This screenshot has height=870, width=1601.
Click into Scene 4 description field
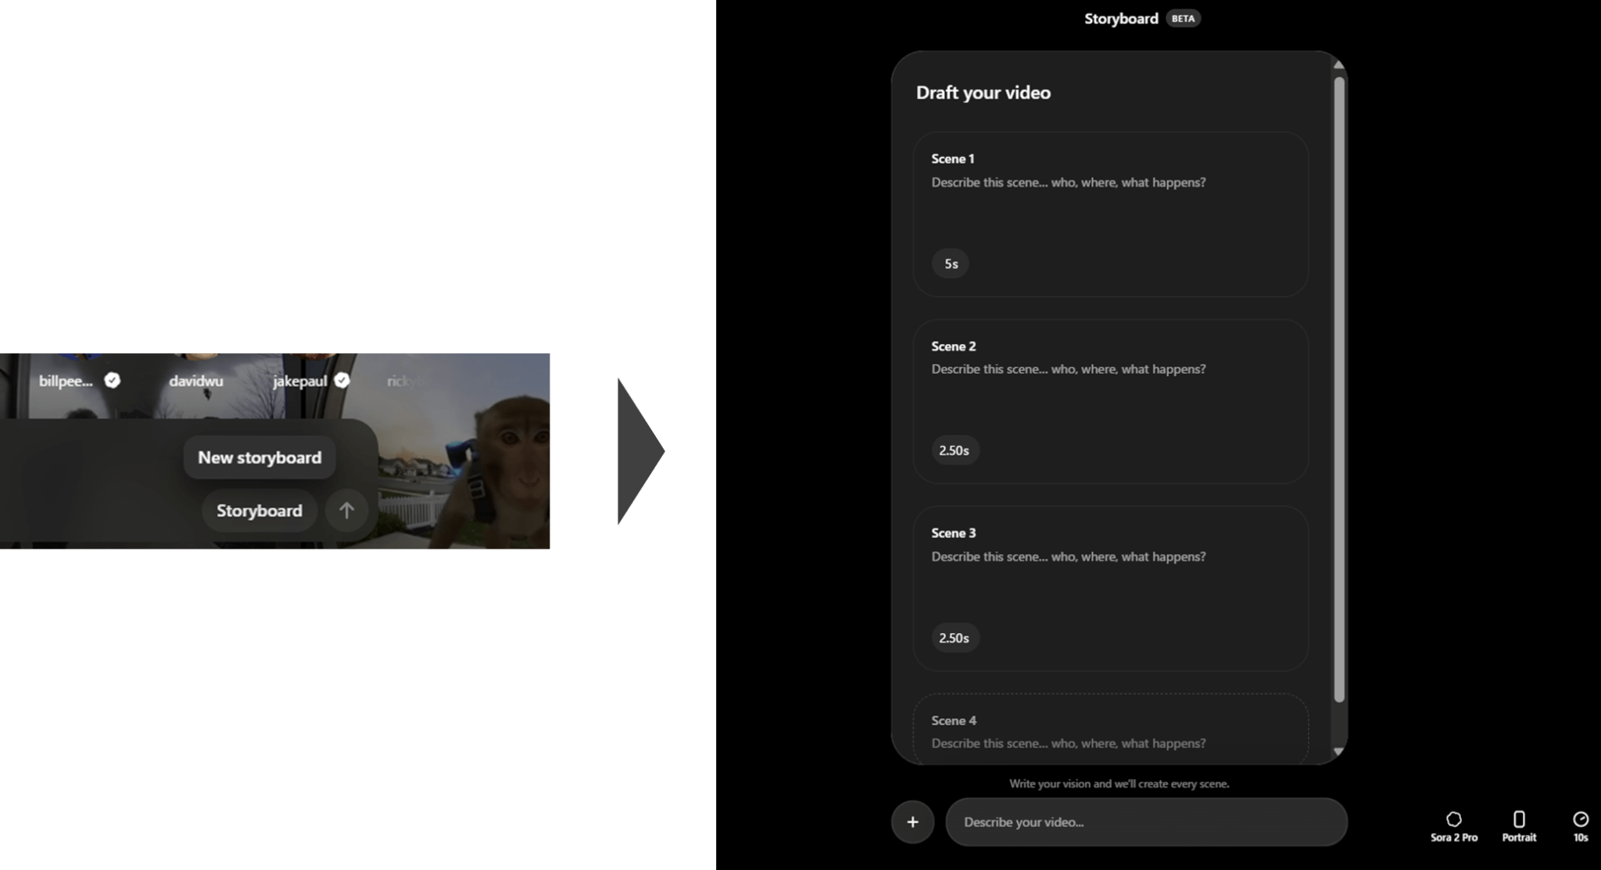1068,743
